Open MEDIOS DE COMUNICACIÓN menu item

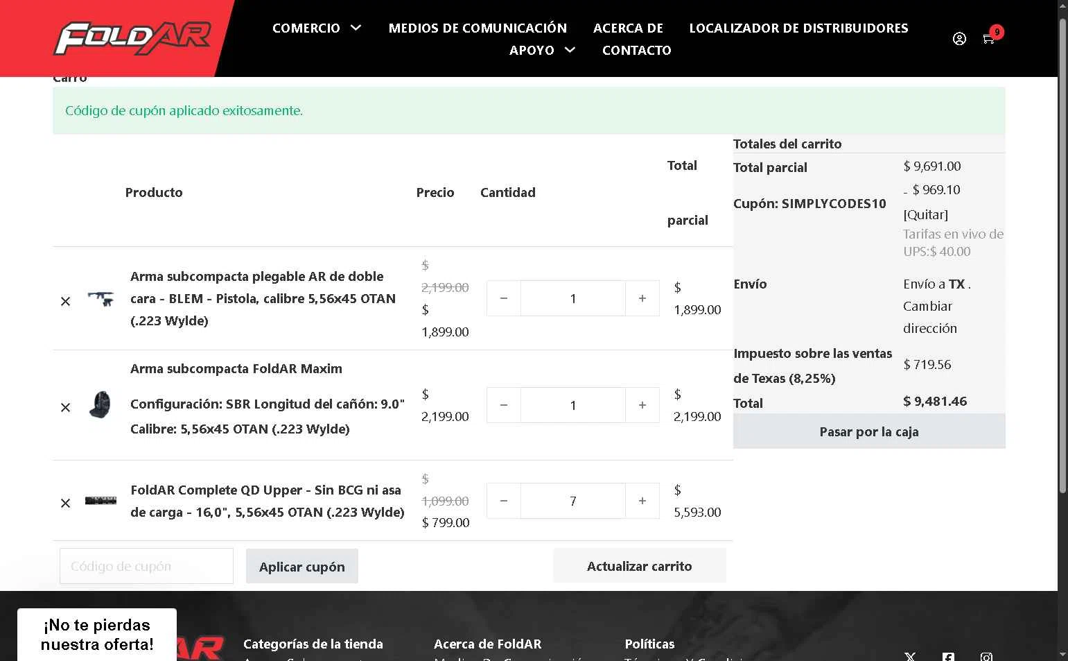(478, 28)
